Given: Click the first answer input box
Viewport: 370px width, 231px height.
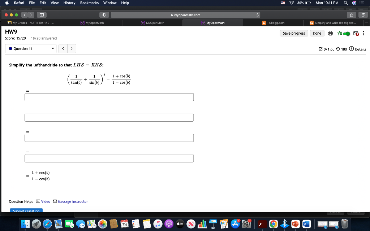Looking at the screenshot, I should tap(109, 97).
